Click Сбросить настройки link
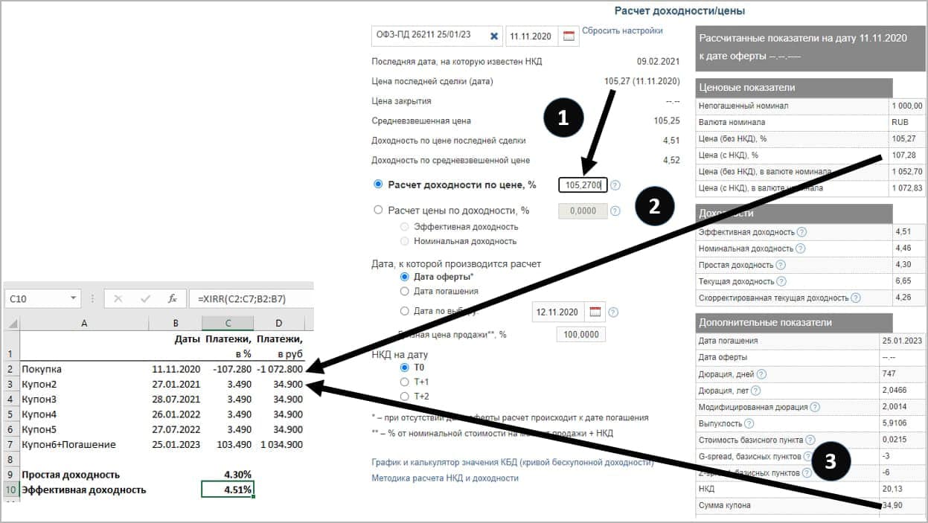 pyautogui.click(x=622, y=31)
